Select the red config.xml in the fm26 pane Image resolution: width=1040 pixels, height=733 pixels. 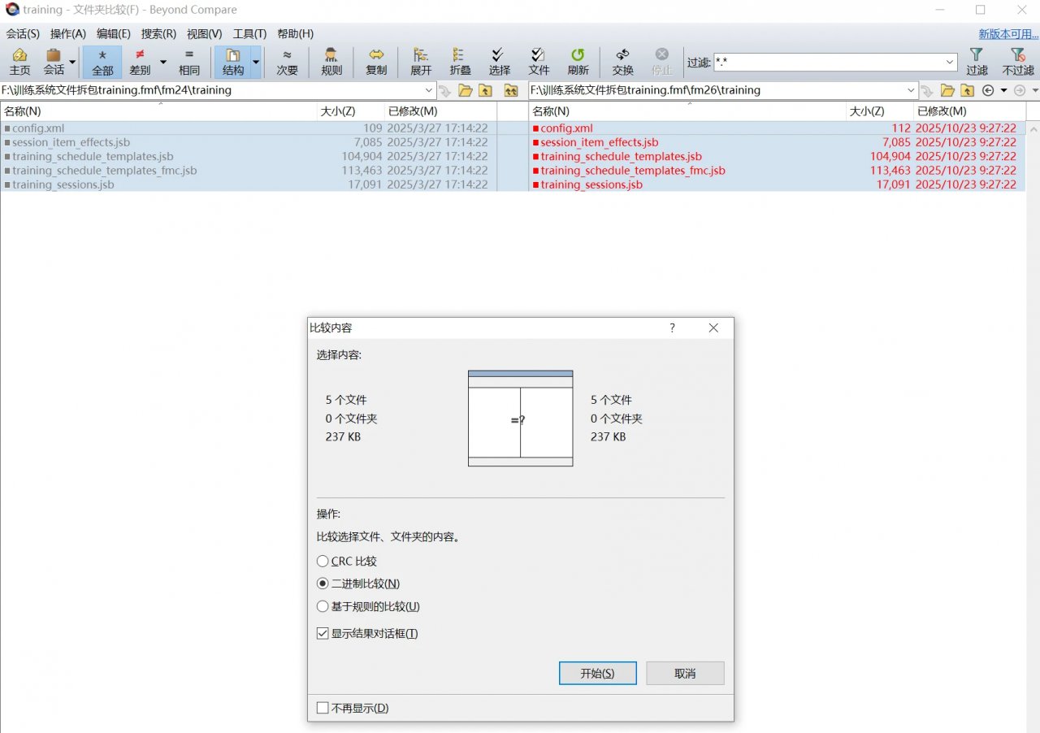(x=566, y=128)
